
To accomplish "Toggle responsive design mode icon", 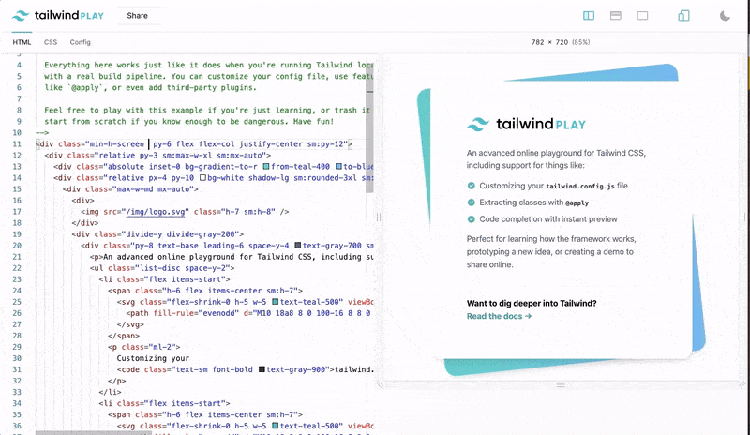I will [x=683, y=16].
